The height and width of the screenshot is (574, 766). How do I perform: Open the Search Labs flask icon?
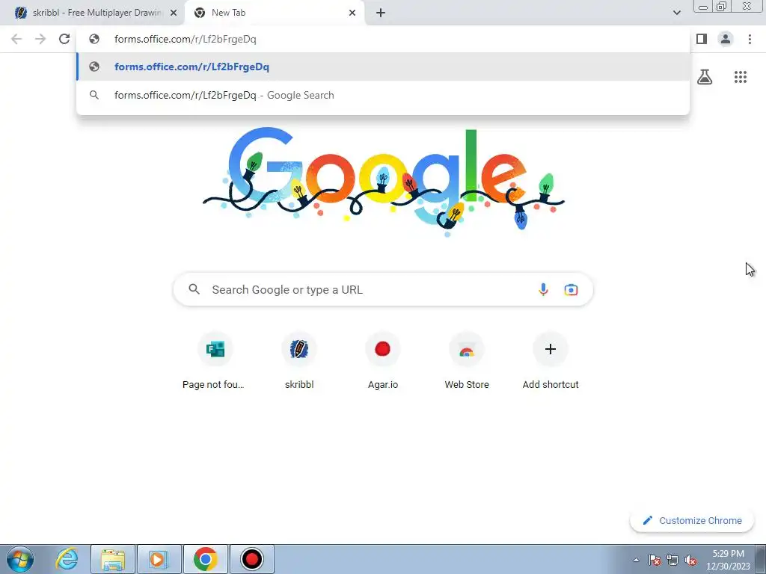click(x=705, y=77)
